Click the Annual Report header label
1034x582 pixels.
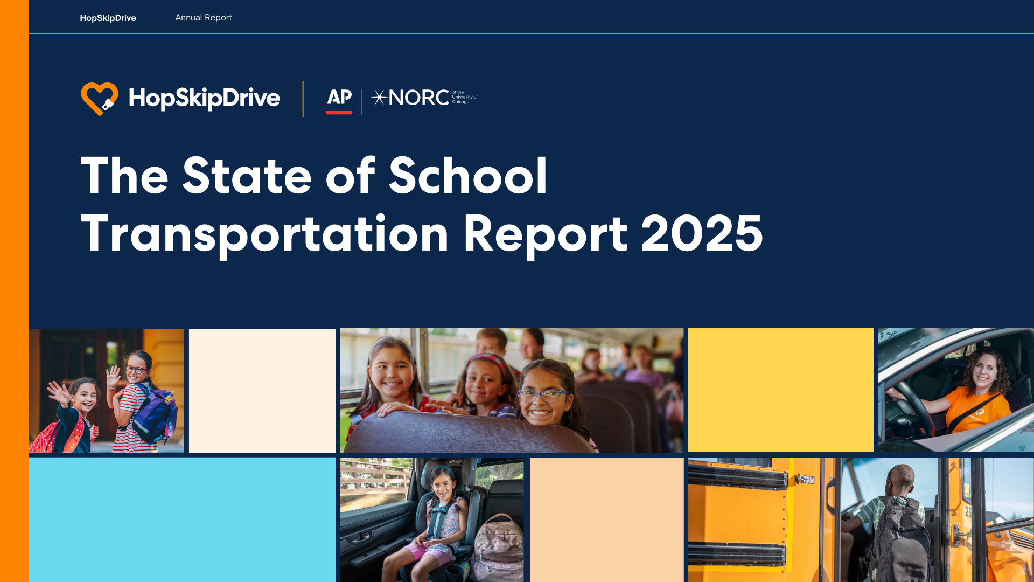coord(203,18)
